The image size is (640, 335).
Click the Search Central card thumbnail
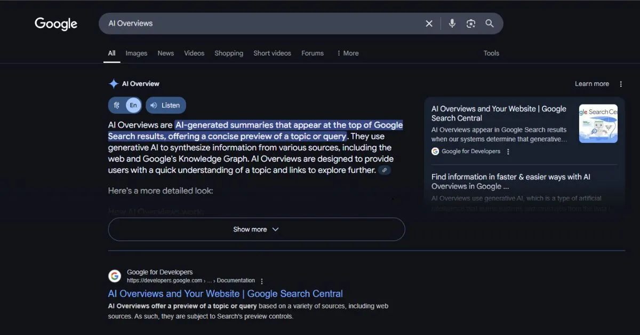[x=598, y=123]
